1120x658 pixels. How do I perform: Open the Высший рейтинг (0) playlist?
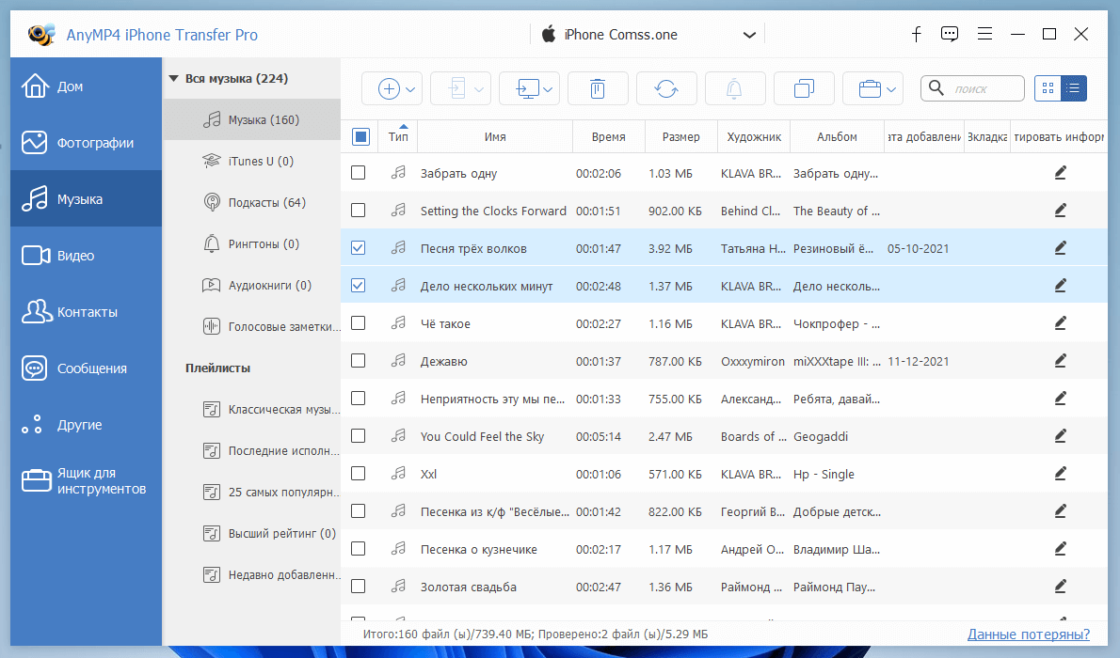[x=252, y=534]
